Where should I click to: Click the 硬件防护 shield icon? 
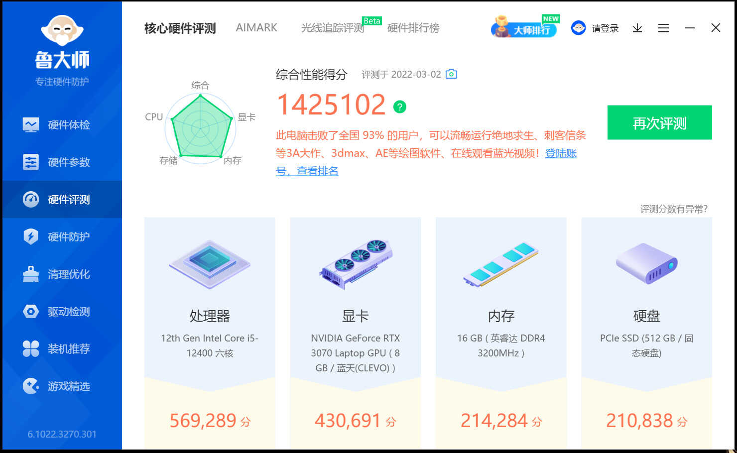(31, 236)
